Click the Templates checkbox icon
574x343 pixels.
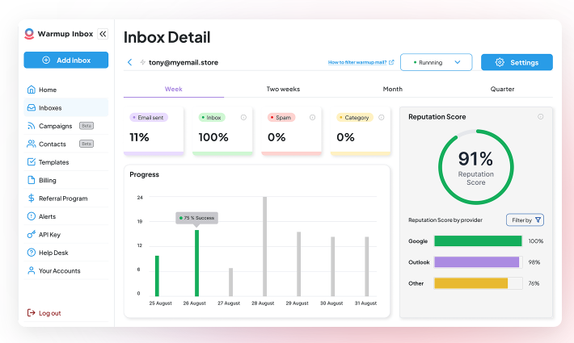pos(32,162)
